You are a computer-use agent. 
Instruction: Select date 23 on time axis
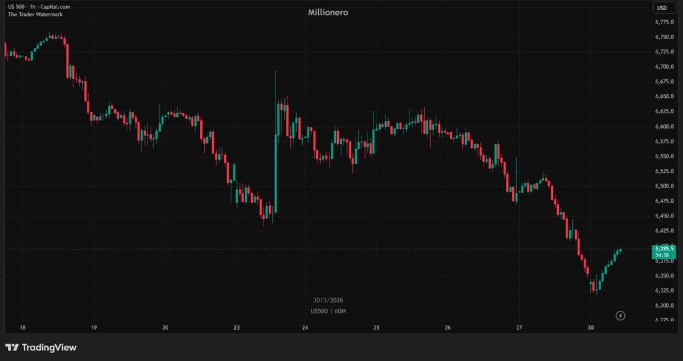(237, 328)
